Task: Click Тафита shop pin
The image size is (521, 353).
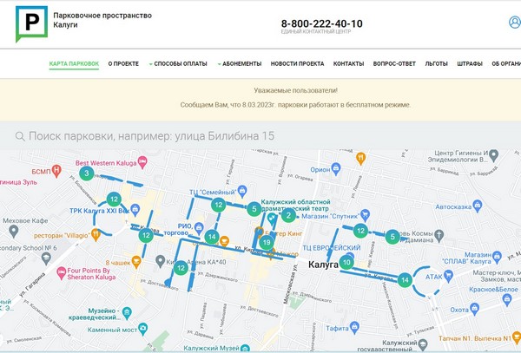Action: point(354,328)
